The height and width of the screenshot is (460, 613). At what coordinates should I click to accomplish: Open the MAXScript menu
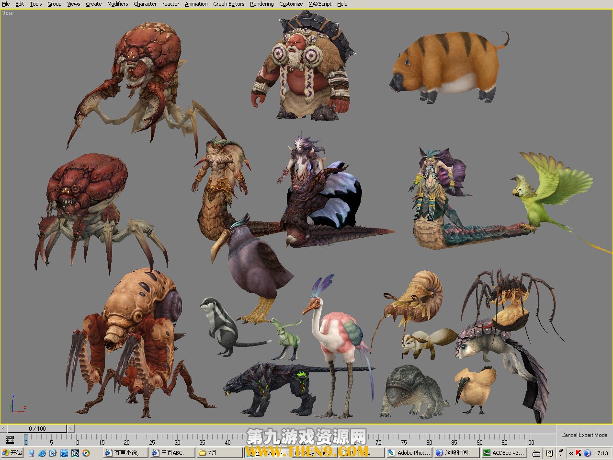(x=320, y=4)
